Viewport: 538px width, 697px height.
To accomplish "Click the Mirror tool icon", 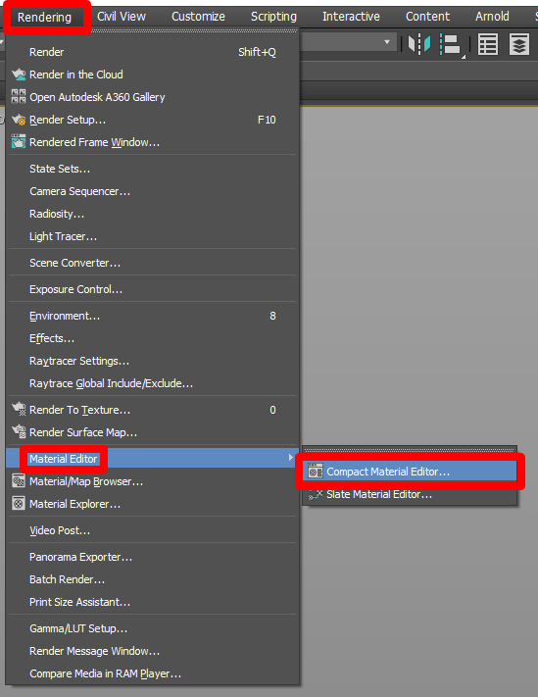I will (x=419, y=44).
